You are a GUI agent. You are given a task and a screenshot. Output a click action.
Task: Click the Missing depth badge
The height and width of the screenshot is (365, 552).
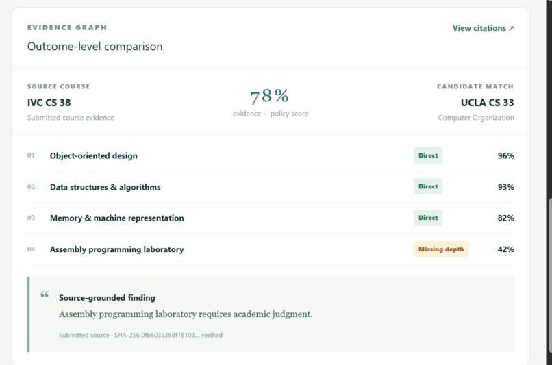[441, 249]
